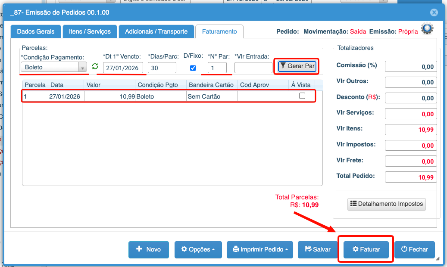
Task: Expand Imprimir Pedido dropdown
Action: (x=259, y=249)
